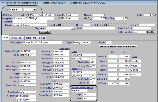
Task: Click the Distance Max field
Action: [x=125, y=74]
